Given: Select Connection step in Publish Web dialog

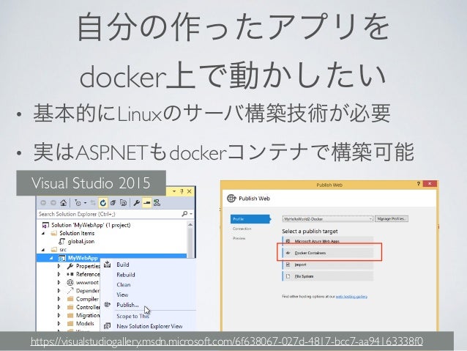Looking at the screenshot, I should [242, 229].
